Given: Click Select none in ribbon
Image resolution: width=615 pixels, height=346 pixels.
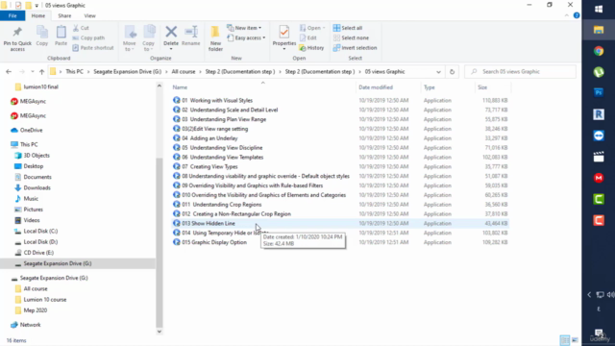Looking at the screenshot, I should click(x=351, y=38).
